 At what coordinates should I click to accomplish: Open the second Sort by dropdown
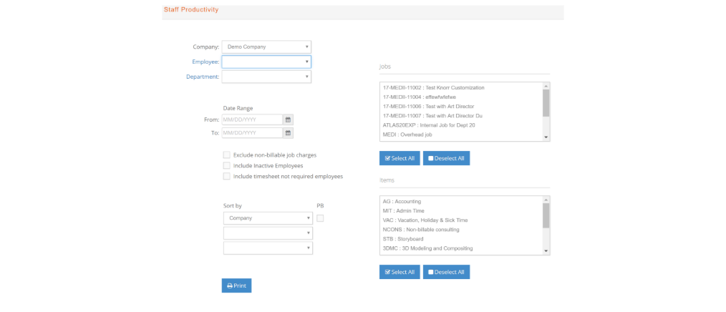click(x=268, y=233)
